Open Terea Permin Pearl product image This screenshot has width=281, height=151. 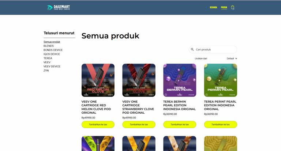tap(220, 80)
